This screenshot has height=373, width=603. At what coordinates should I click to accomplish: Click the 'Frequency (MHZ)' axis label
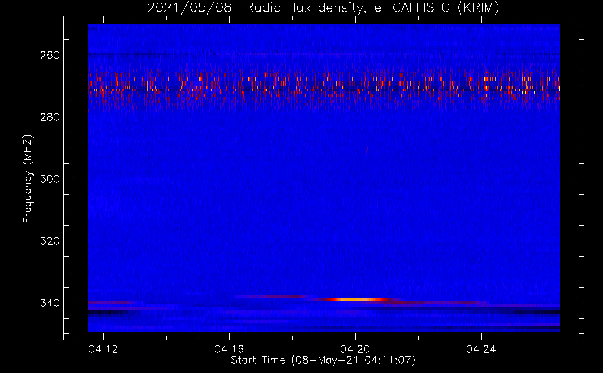(28, 179)
